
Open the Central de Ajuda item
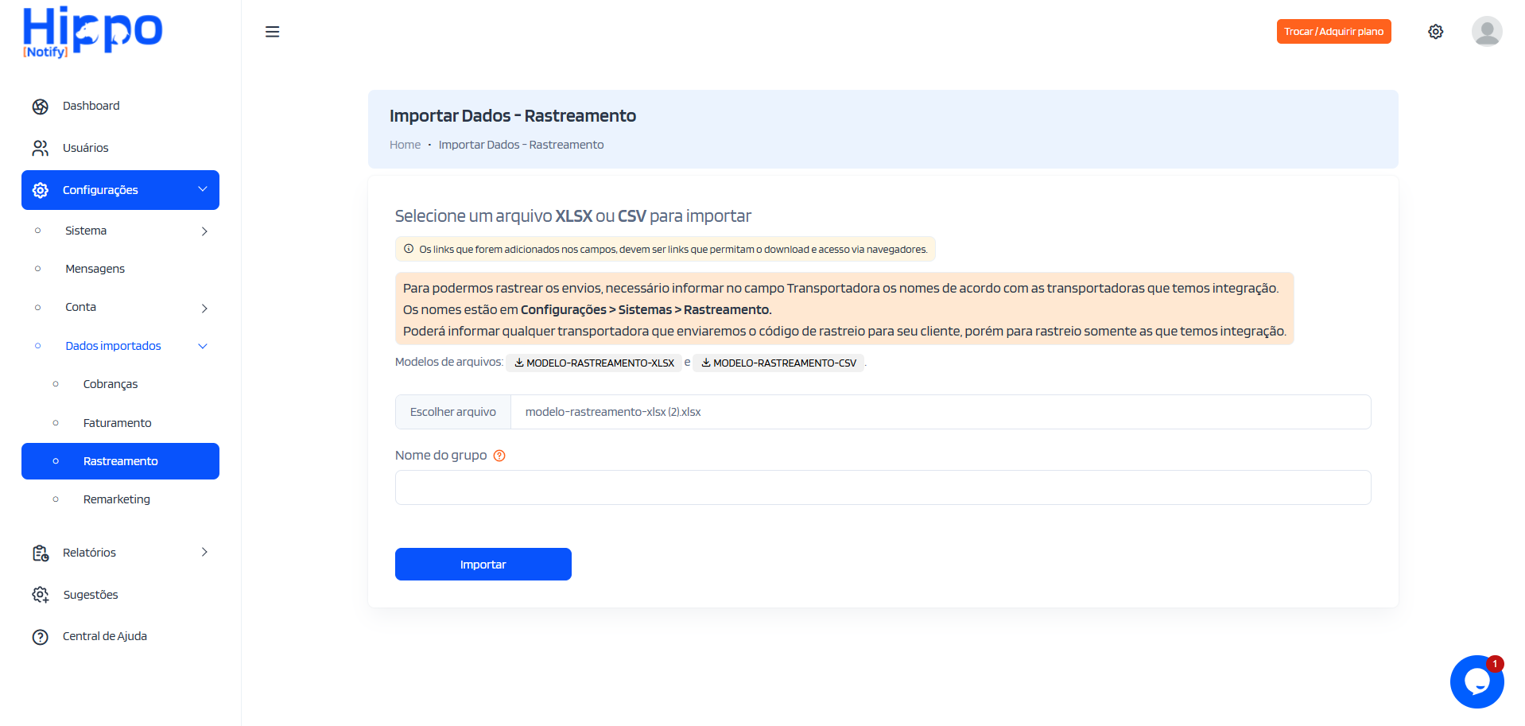pos(120,636)
